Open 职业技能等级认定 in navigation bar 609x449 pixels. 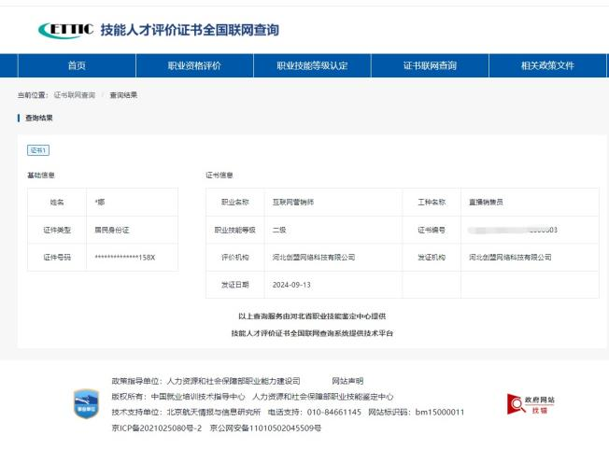click(x=312, y=65)
